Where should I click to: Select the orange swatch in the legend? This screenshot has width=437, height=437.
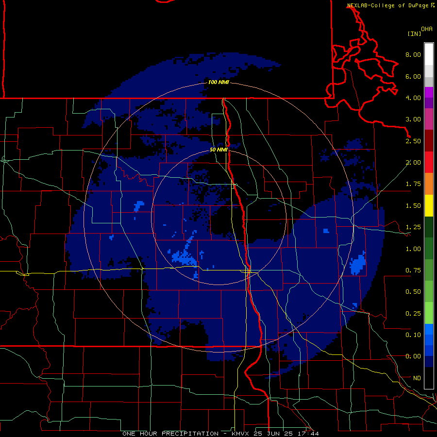[429, 184]
